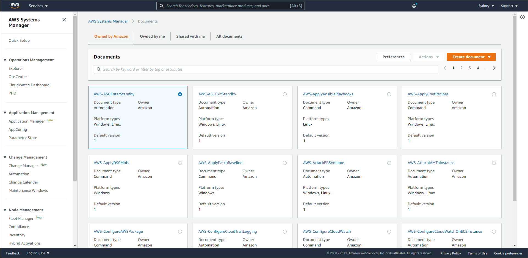
Task: Open OpsCenter in sidebar
Action: tap(18, 77)
